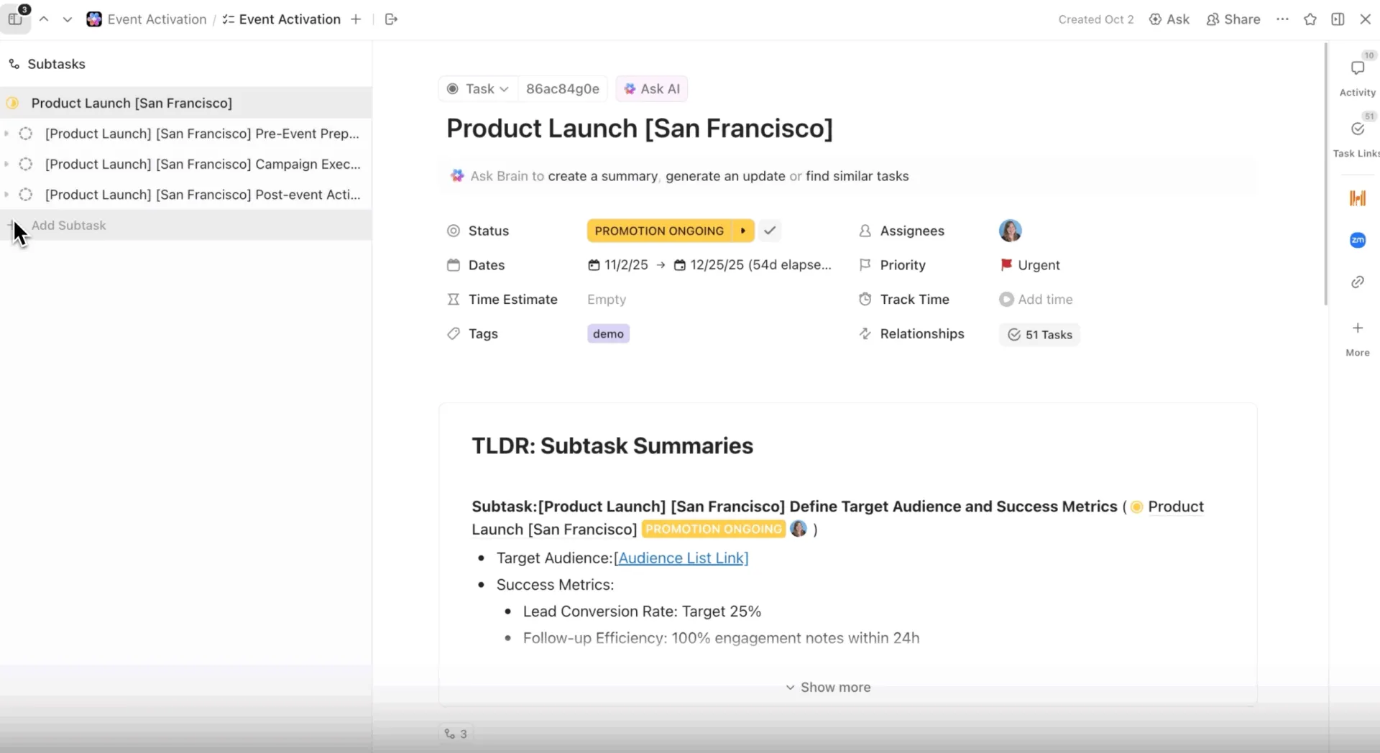Click the TLDR: Subtask Summaries heading

(x=612, y=446)
